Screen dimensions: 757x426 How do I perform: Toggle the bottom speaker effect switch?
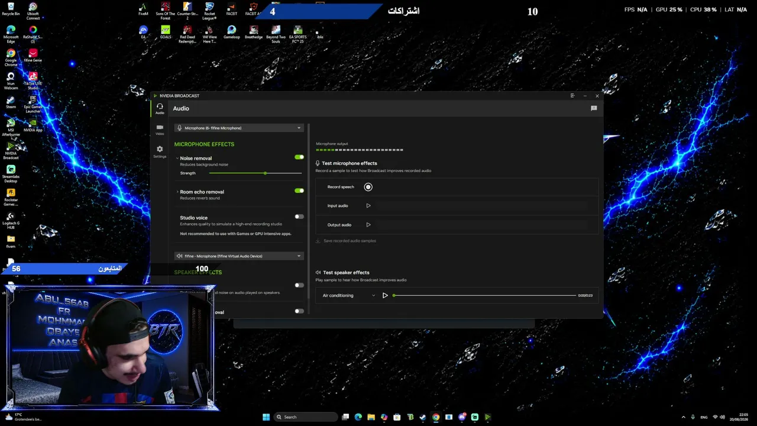[x=299, y=311]
